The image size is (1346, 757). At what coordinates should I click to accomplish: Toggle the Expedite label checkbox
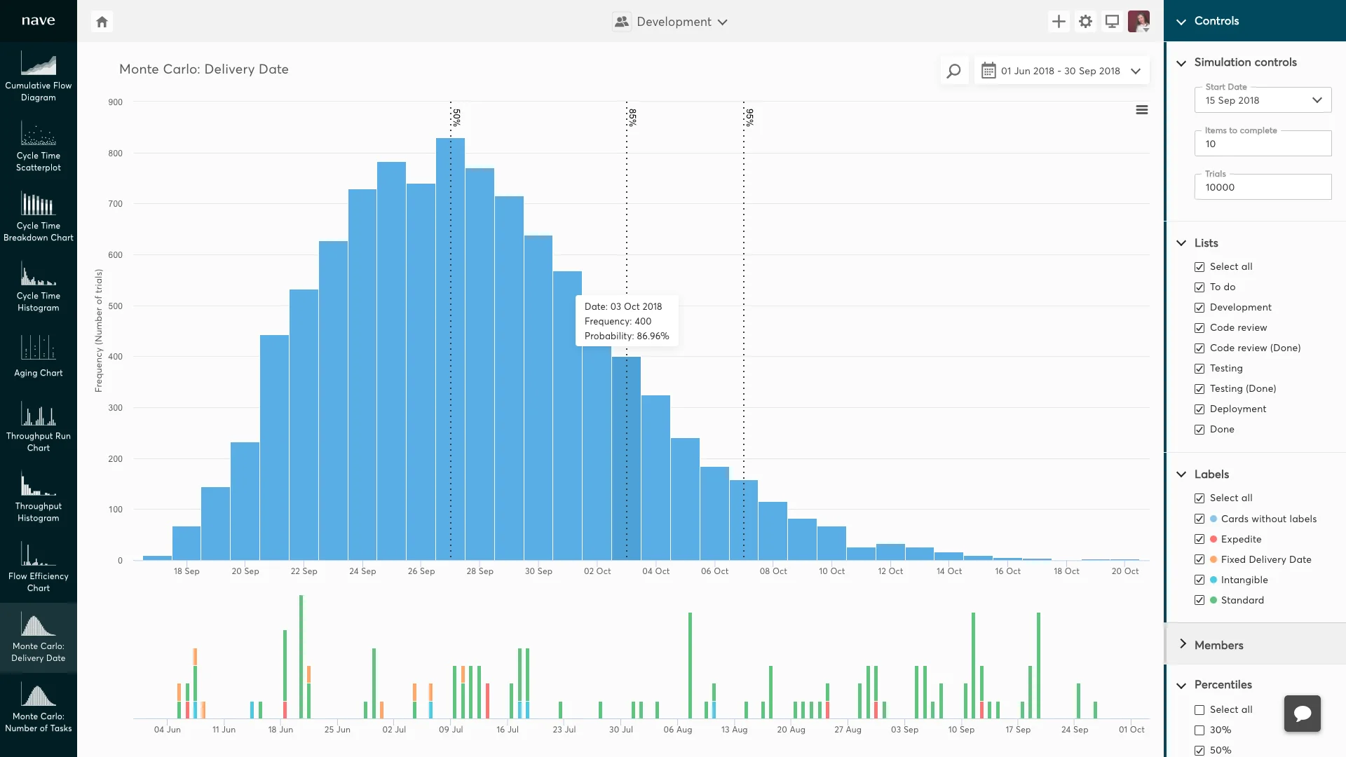pos(1199,539)
